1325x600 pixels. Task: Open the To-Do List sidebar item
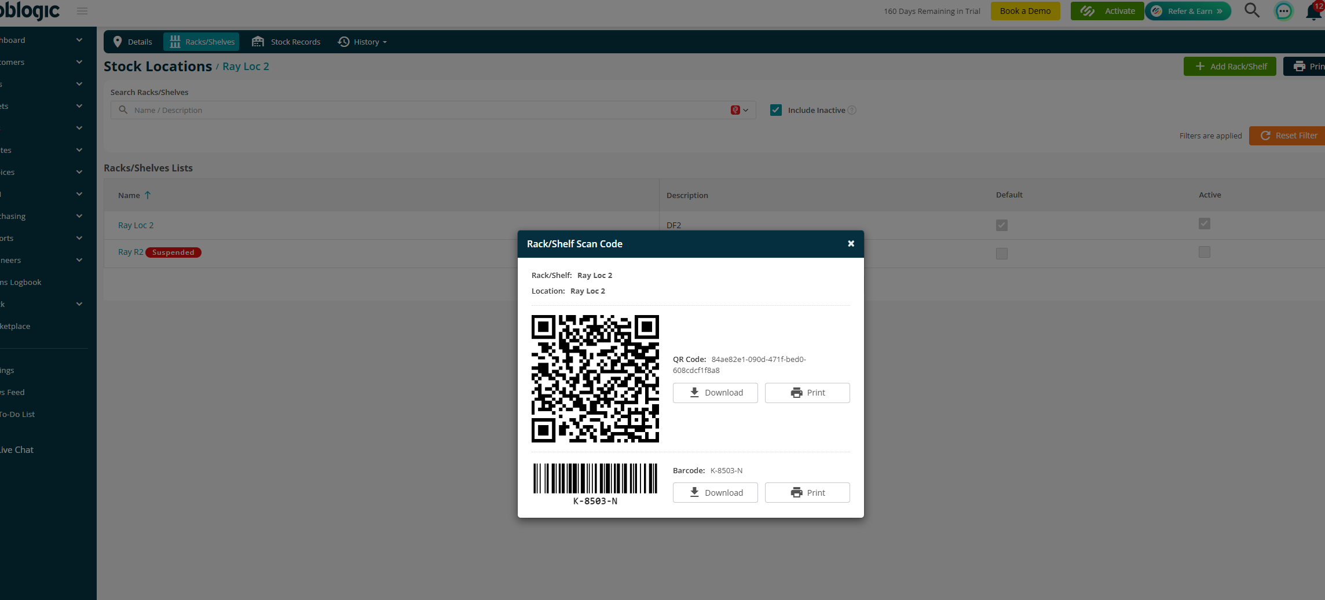[x=17, y=414]
